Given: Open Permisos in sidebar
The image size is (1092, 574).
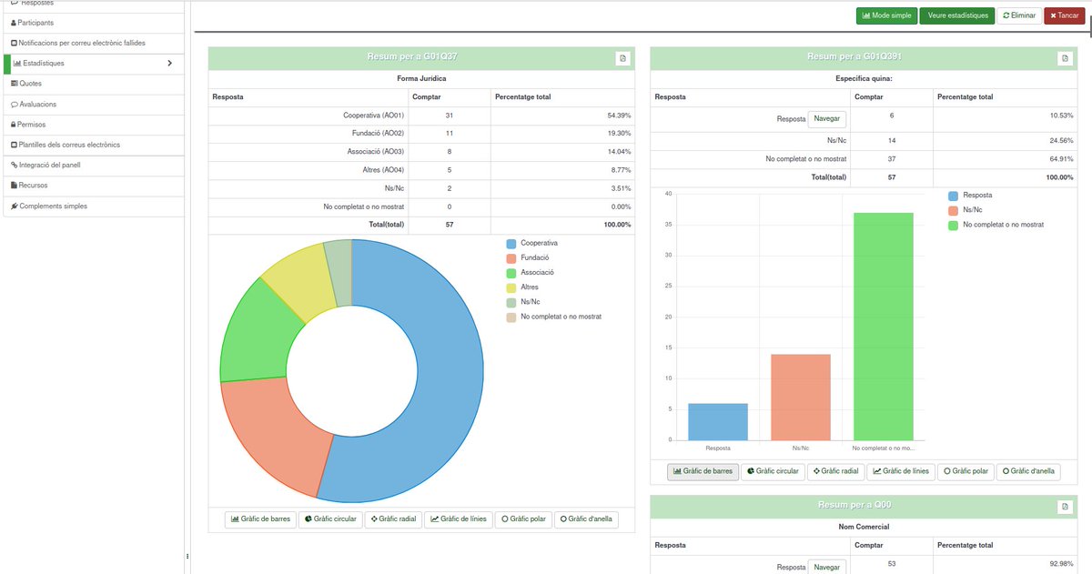Looking at the screenshot, I should click(x=94, y=125).
